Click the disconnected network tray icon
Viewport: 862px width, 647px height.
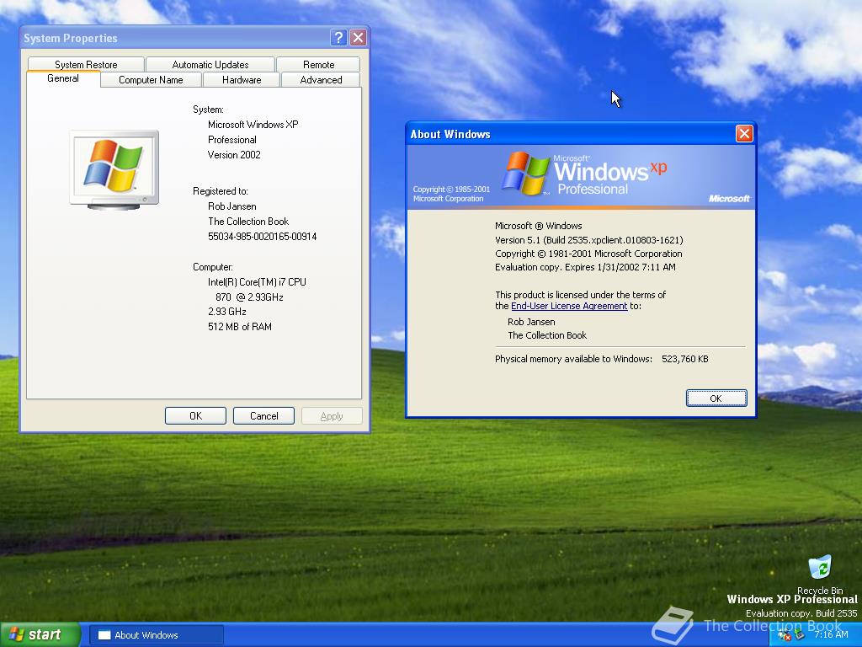(x=785, y=635)
